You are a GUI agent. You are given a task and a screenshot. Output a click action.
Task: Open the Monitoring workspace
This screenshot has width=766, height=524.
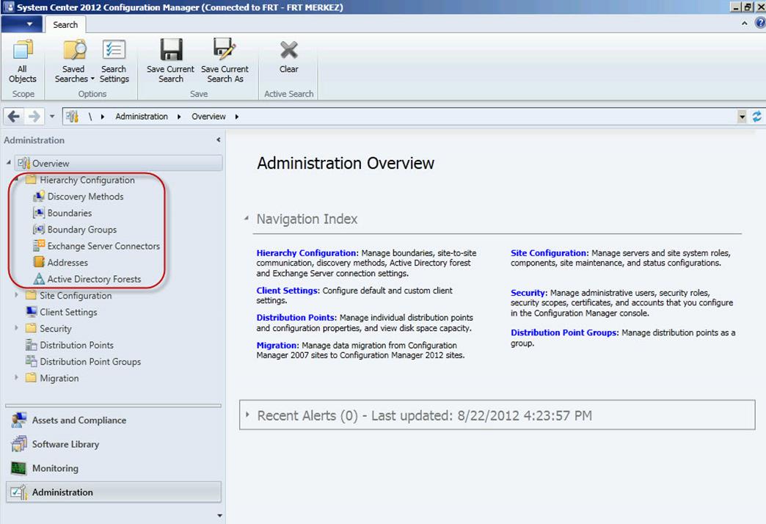pos(113,467)
